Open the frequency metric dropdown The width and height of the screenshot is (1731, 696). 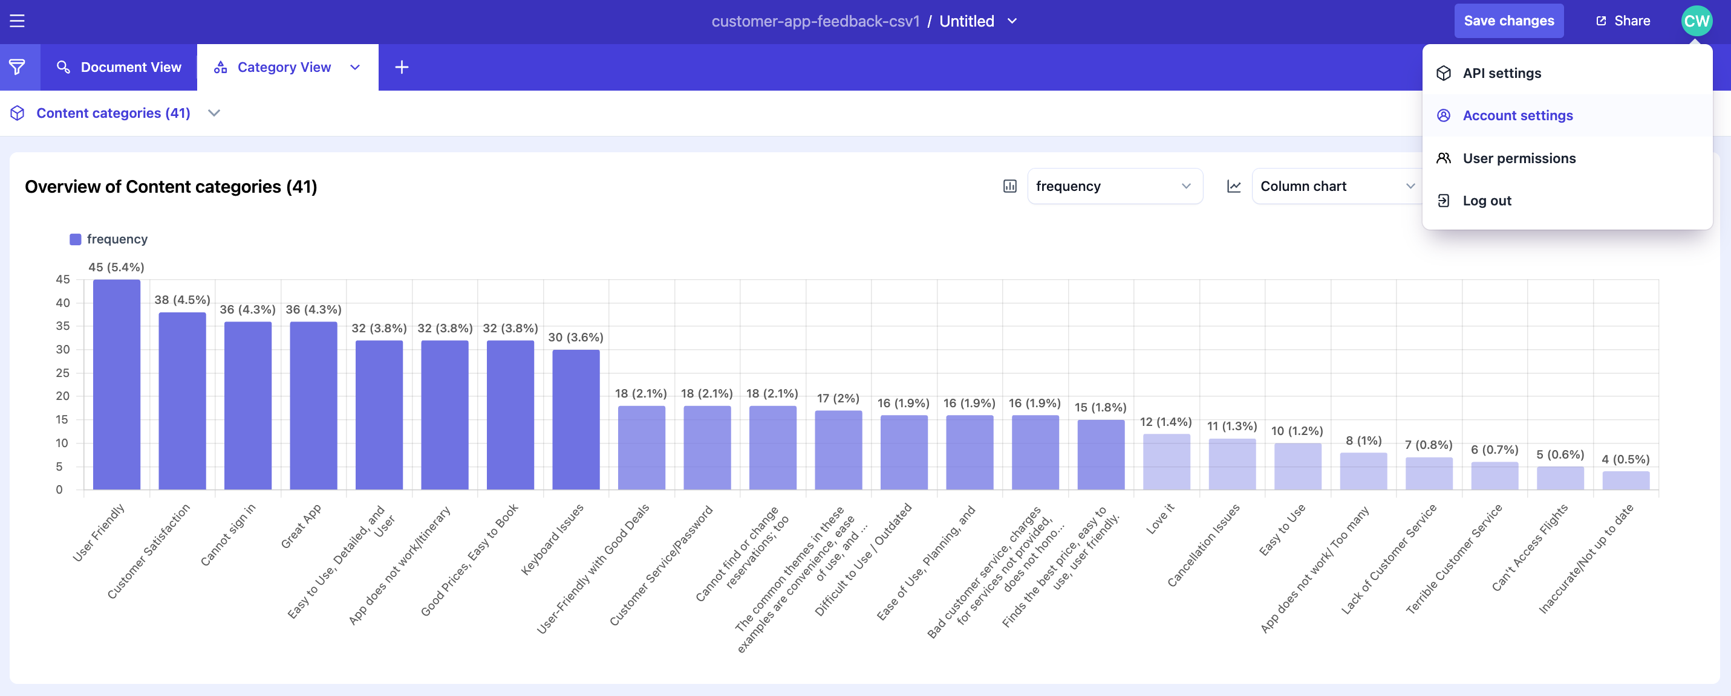1114,186
